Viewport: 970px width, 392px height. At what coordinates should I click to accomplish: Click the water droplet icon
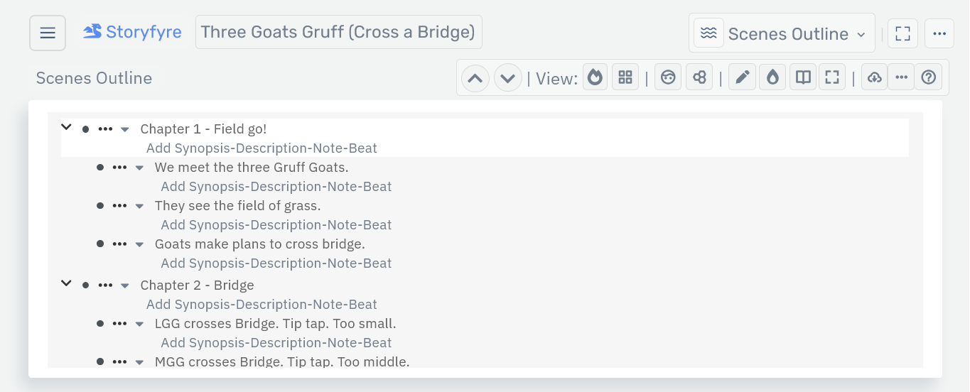coord(772,77)
